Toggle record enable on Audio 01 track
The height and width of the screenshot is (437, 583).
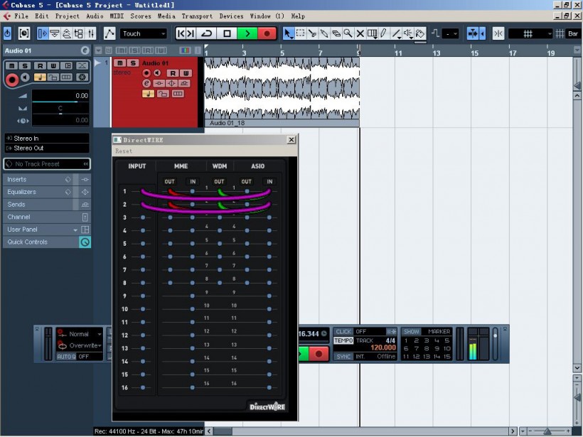click(147, 73)
